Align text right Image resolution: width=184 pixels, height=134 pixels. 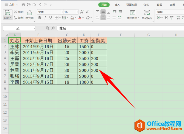109,18
